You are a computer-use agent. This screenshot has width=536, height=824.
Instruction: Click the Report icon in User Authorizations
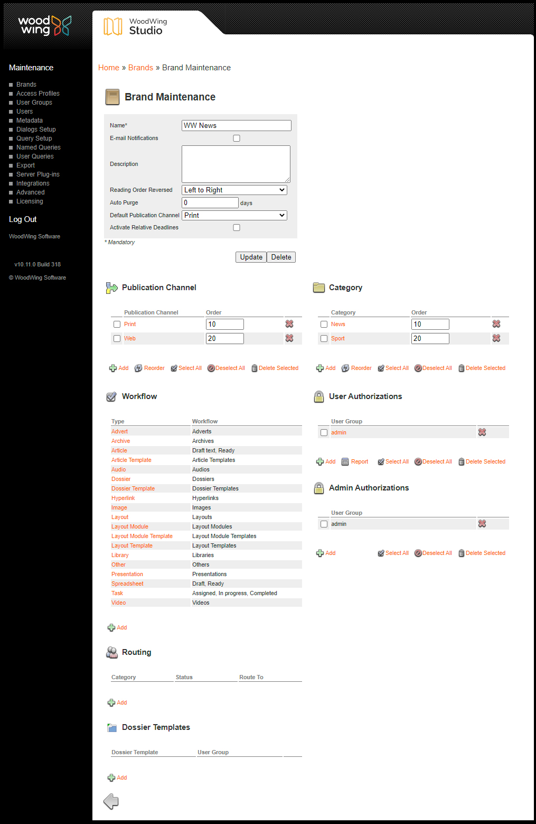click(x=345, y=461)
